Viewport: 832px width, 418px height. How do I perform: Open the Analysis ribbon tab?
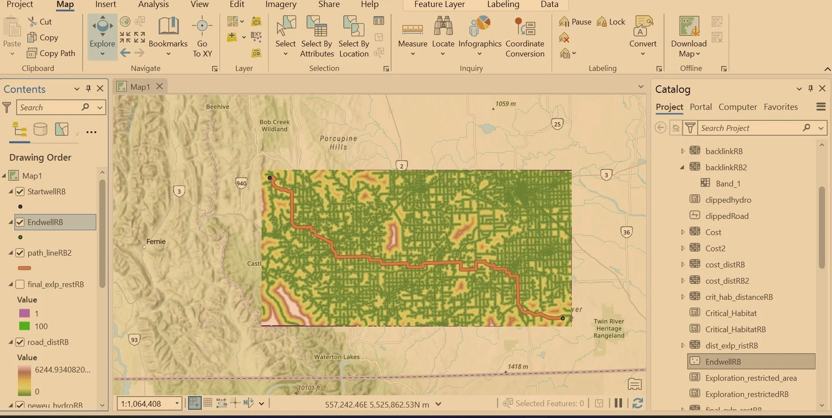(x=153, y=4)
